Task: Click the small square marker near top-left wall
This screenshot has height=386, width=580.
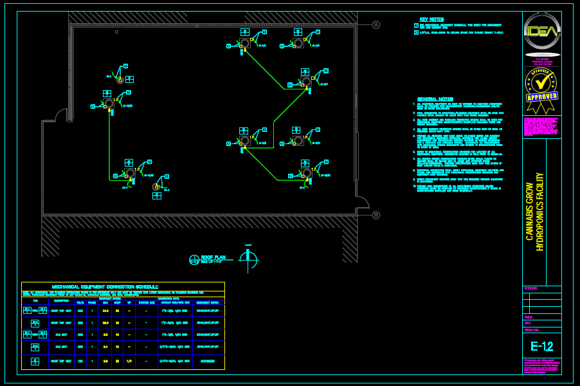Action: tap(116, 32)
